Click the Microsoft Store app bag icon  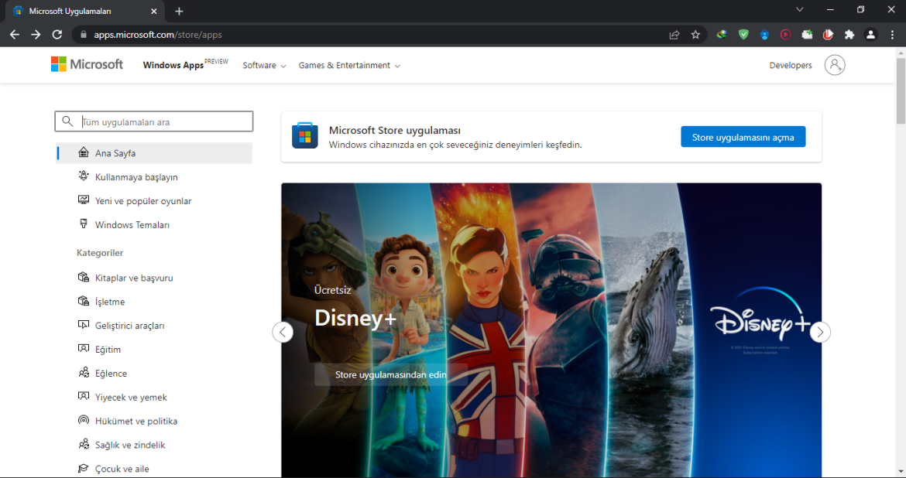[305, 135]
